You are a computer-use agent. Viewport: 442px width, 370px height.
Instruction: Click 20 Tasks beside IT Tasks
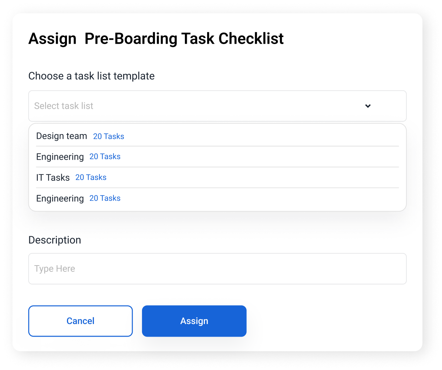(x=91, y=178)
